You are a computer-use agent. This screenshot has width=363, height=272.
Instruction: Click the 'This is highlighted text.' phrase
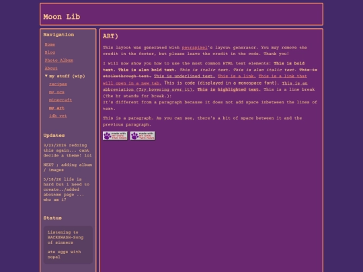(229, 89)
